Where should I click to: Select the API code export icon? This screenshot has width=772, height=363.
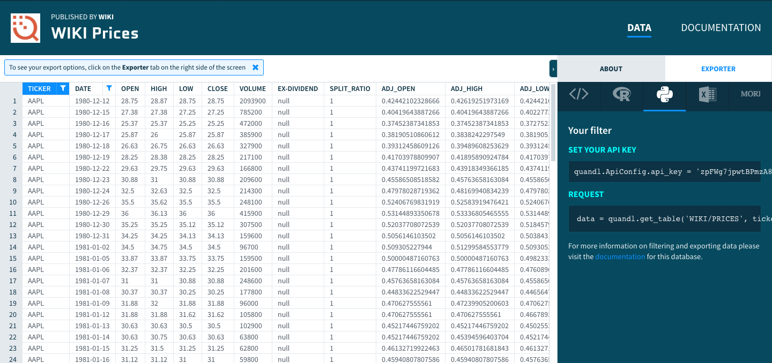point(578,95)
